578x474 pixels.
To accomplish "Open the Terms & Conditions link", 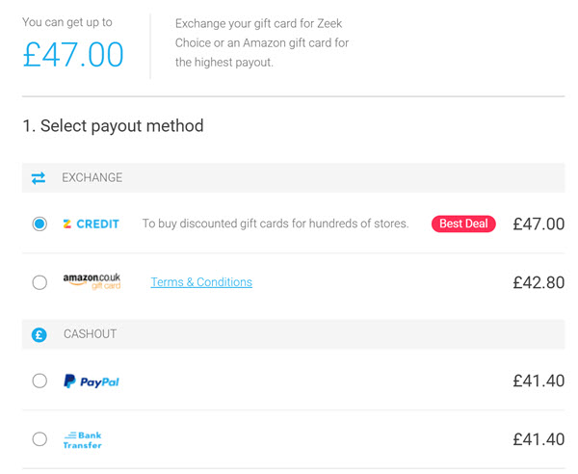I will (201, 282).
